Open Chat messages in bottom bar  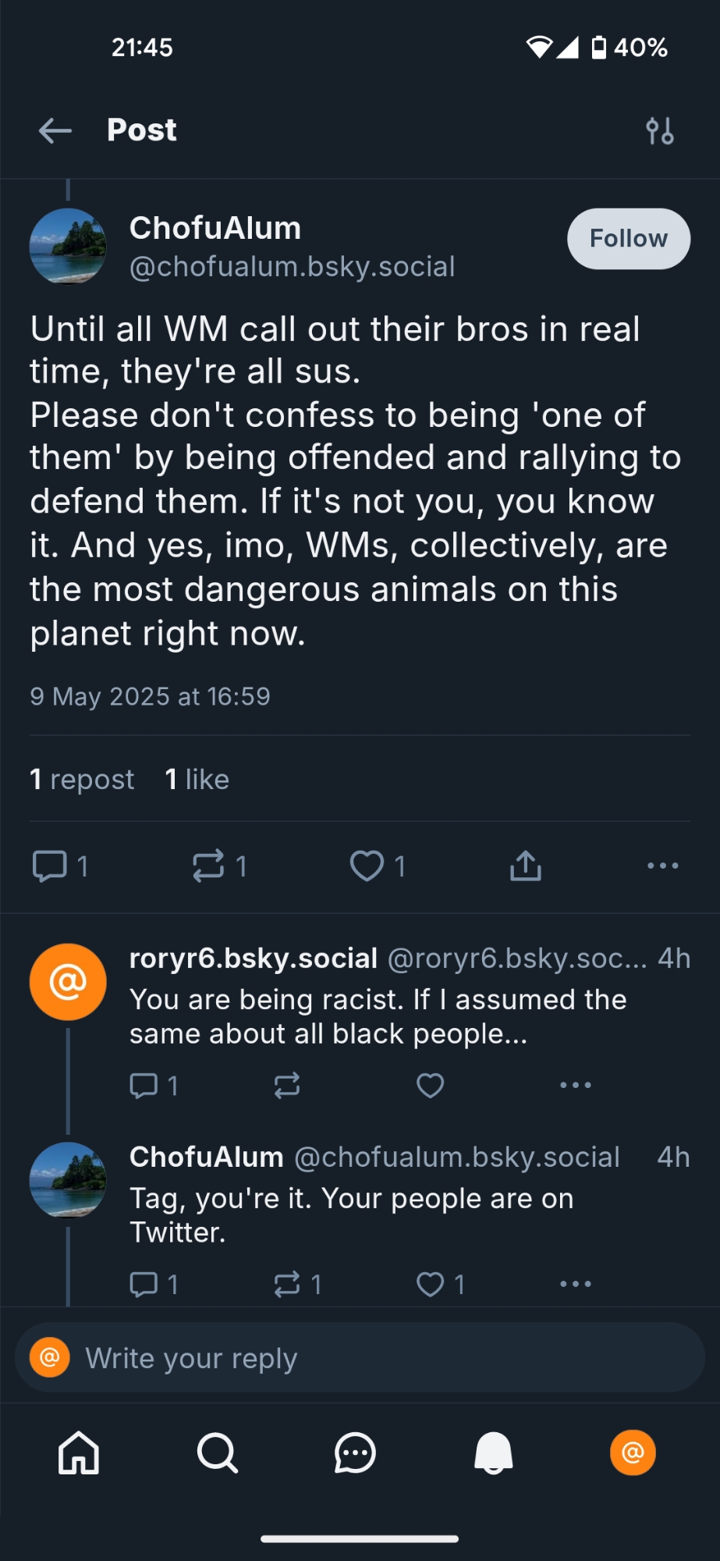355,1453
